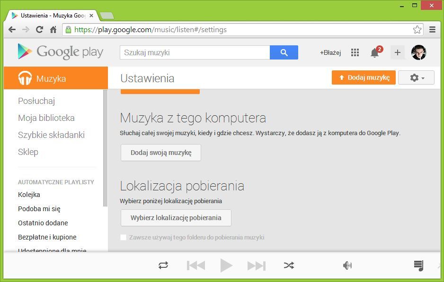Click the Dodaj swoją muzykę button
This screenshot has width=444, height=282.
pos(161,153)
